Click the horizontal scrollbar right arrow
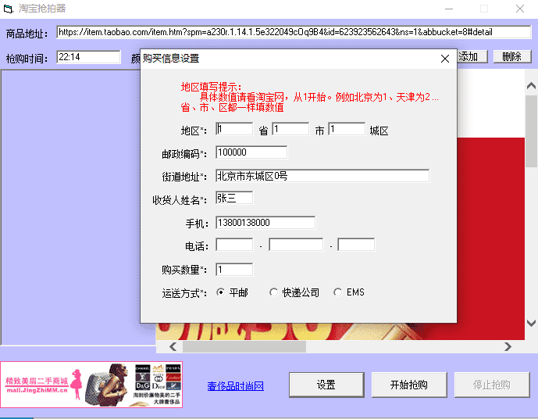The image size is (538, 419). [508, 346]
